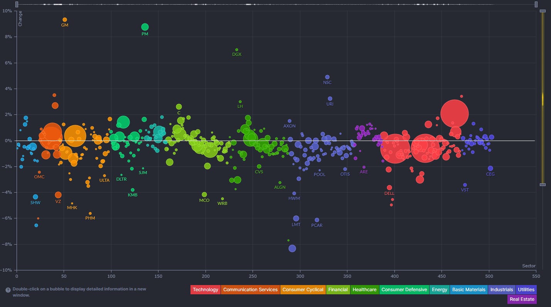Toggle the Utilities legend entry

526,290
